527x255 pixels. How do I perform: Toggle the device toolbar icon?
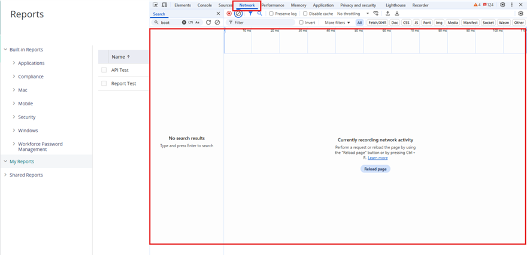(x=164, y=5)
